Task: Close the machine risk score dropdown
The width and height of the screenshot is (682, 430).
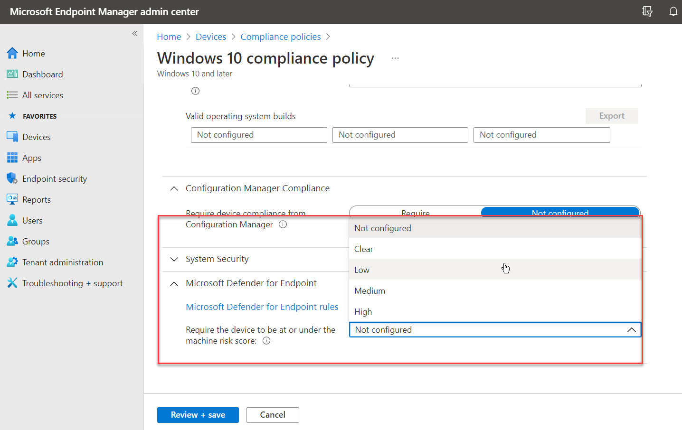Action: coord(631,330)
